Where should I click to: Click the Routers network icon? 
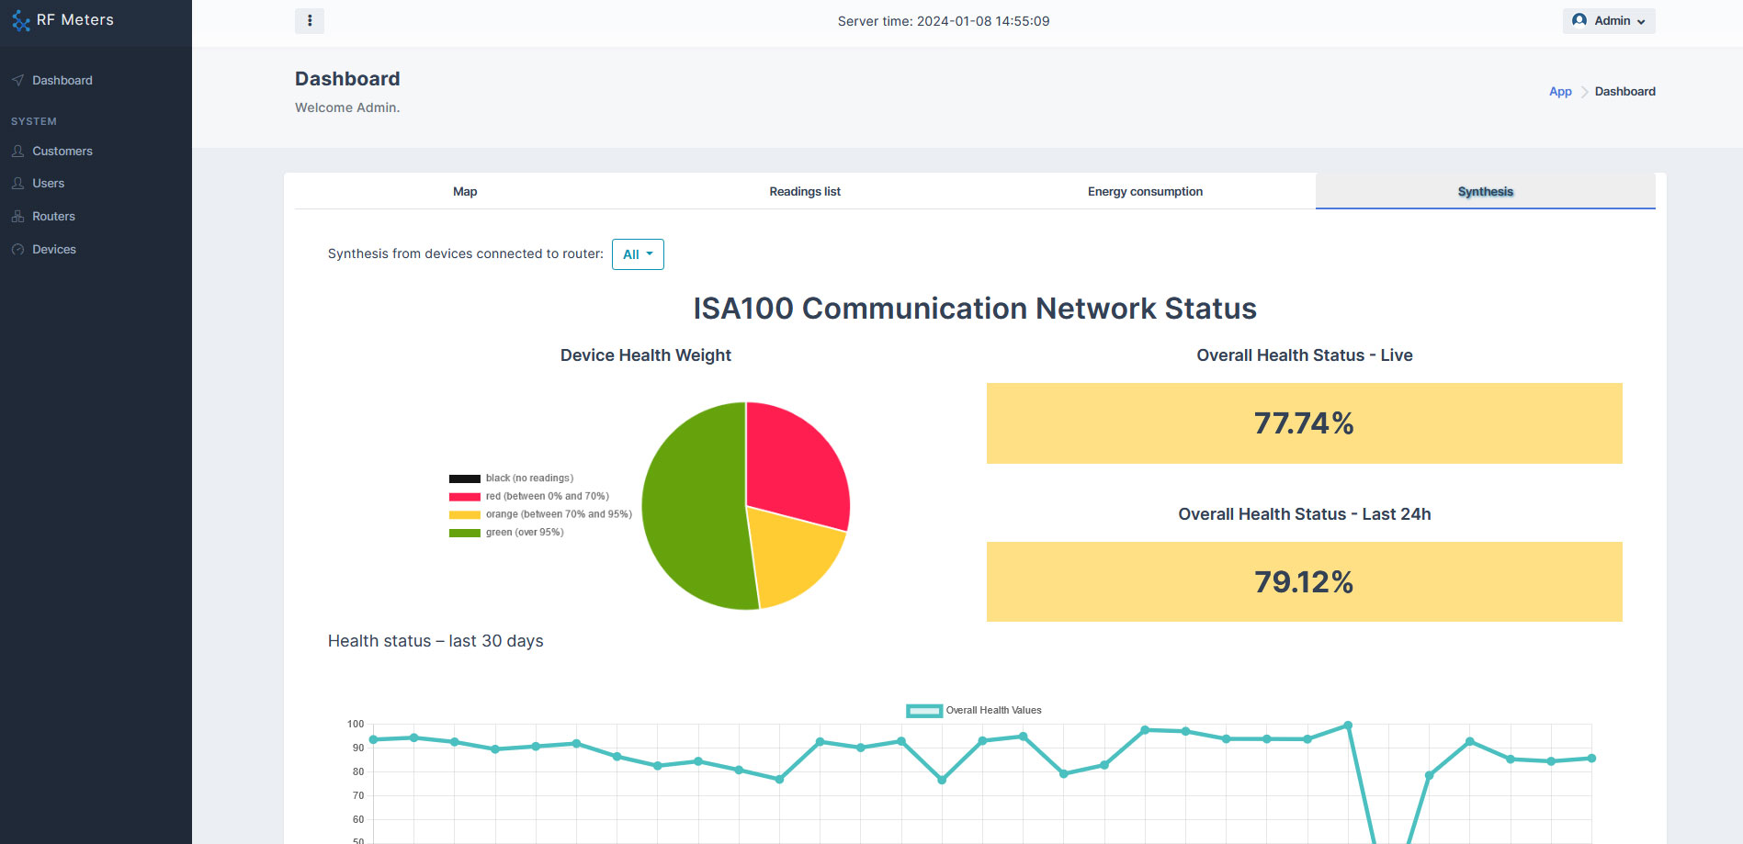click(x=17, y=217)
